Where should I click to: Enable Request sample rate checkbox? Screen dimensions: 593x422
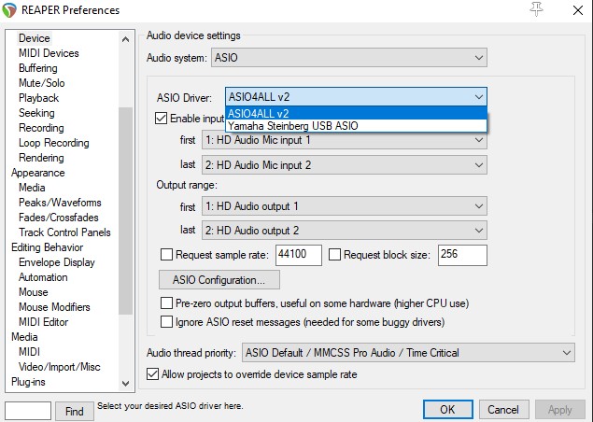tap(167, 254)
